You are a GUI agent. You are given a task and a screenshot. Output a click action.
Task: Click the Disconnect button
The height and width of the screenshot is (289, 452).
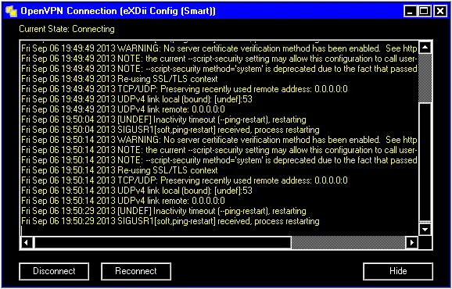(x=54, y=271)
